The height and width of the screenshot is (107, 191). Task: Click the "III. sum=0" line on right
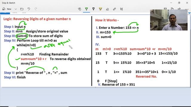104,37
